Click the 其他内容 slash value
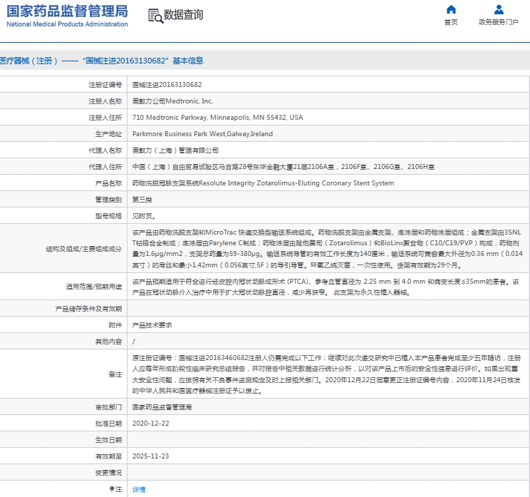The width and height of the screenshot is (530, 497). pyautogui.click(x=134, y=342)
